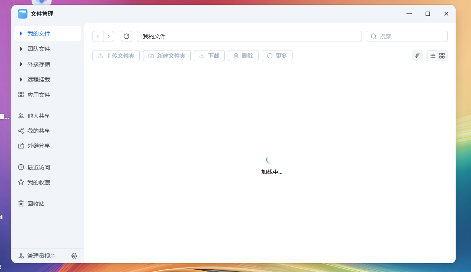471x272 pixels.
Task: Switch to list view layout
Action: (433, 56)
